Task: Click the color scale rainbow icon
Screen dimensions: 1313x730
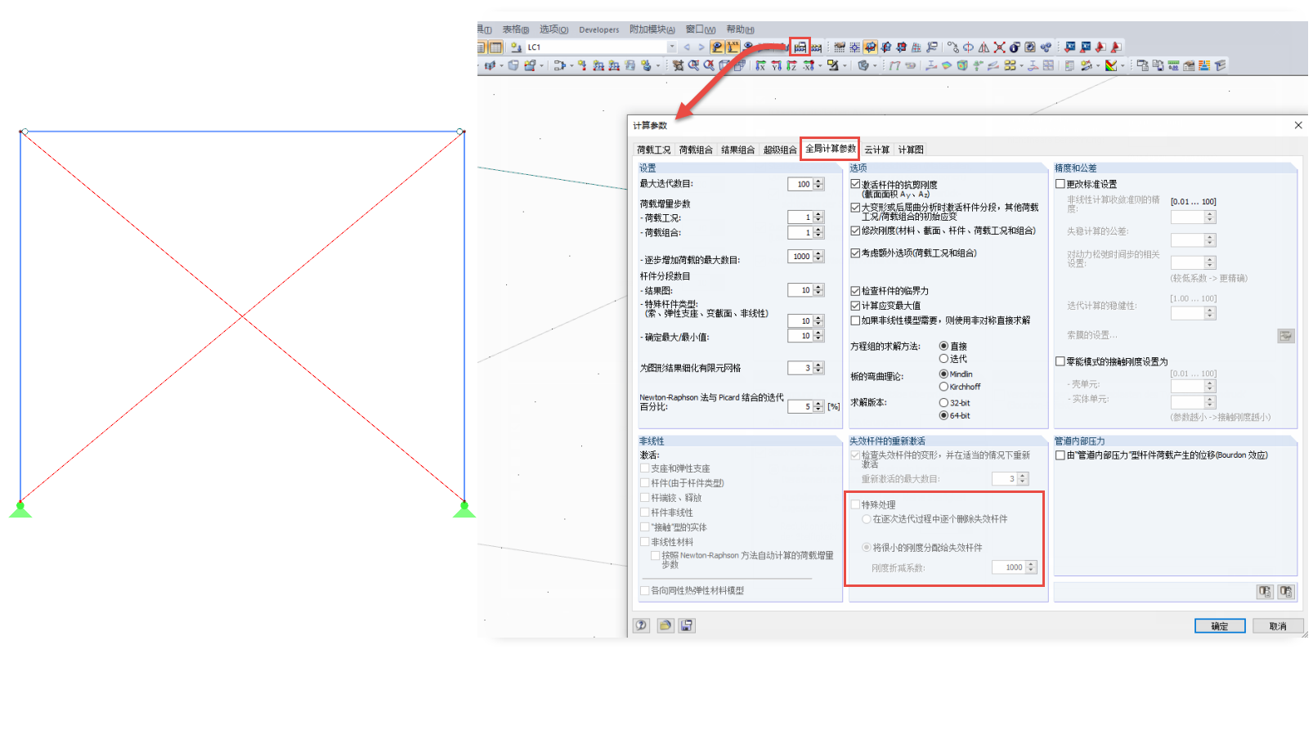Action: [1111, 65]
